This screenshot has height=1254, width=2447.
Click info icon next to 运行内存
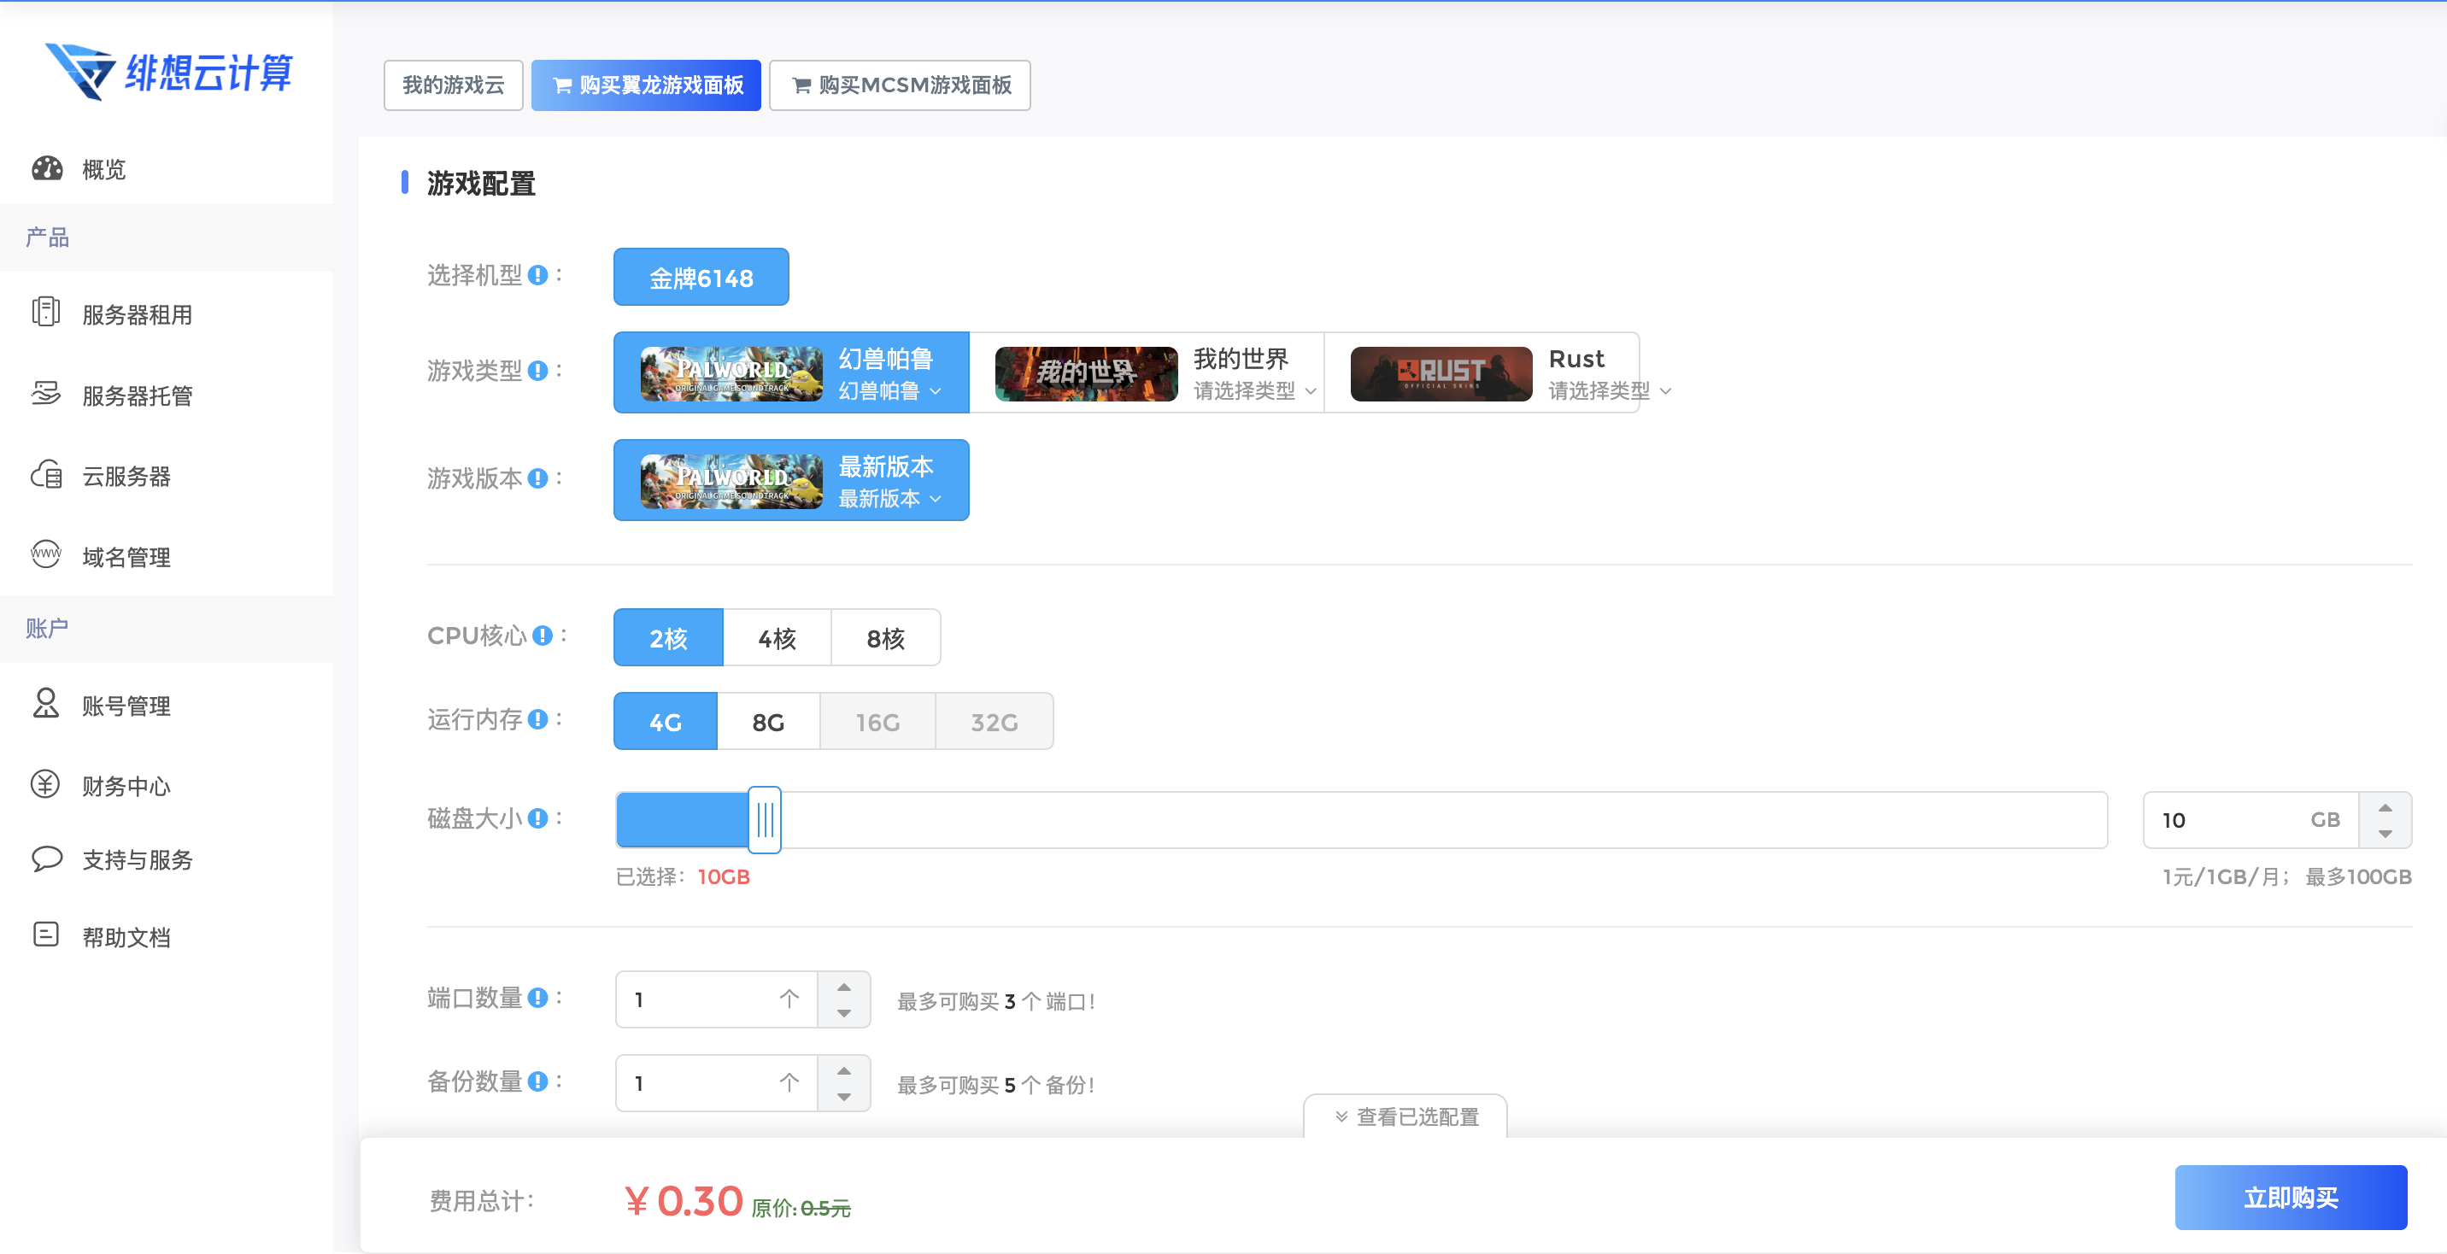537,719
